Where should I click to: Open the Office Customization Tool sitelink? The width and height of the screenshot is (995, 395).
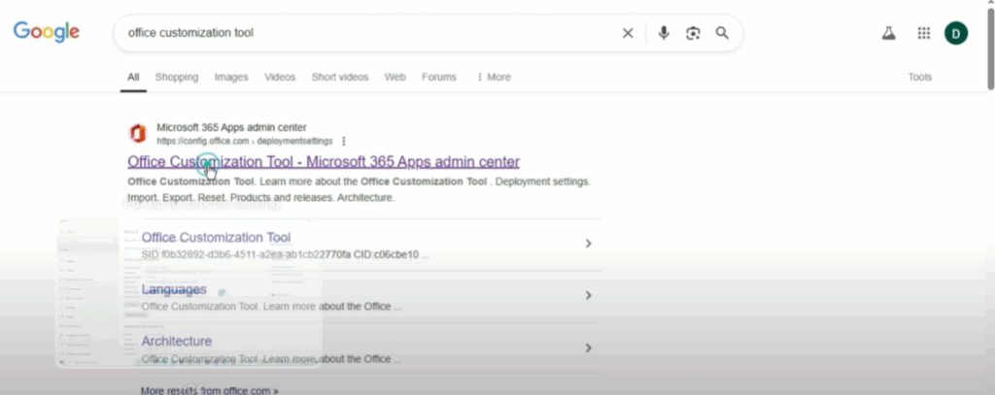(216, 238)
